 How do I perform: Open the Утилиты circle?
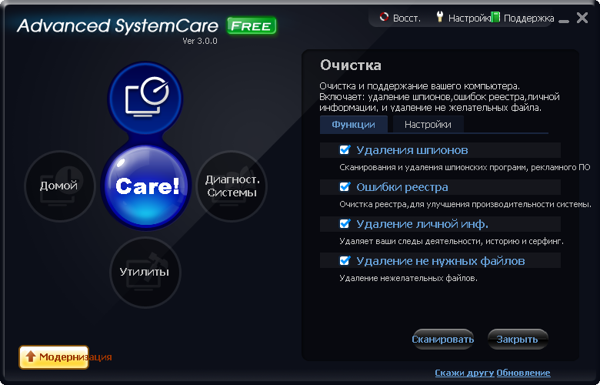145,272
